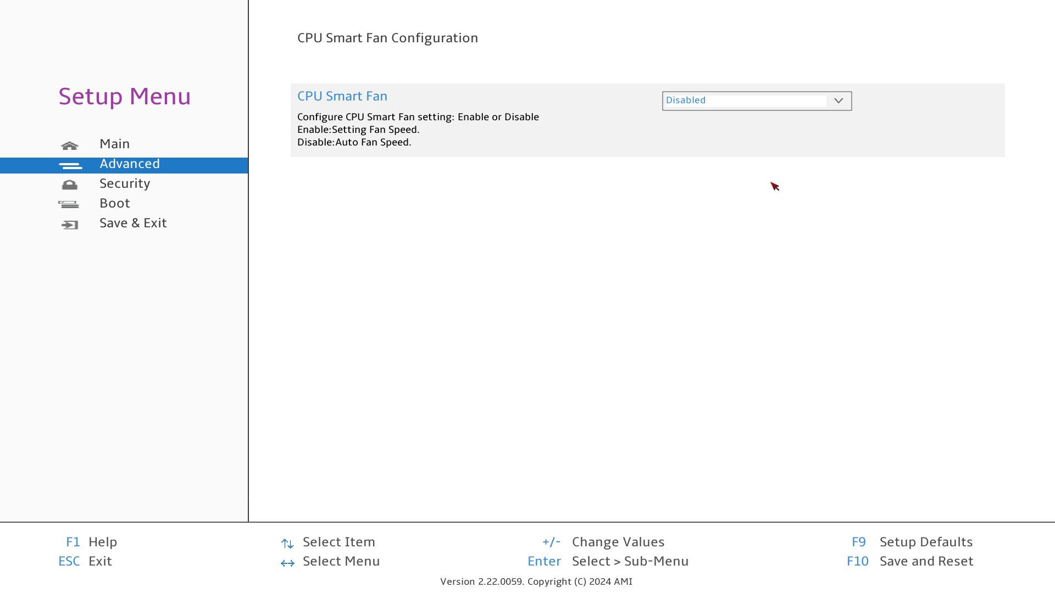Click the drive icon beside Boot
The height and width of the screenshot is (593, 1055).
69,205
